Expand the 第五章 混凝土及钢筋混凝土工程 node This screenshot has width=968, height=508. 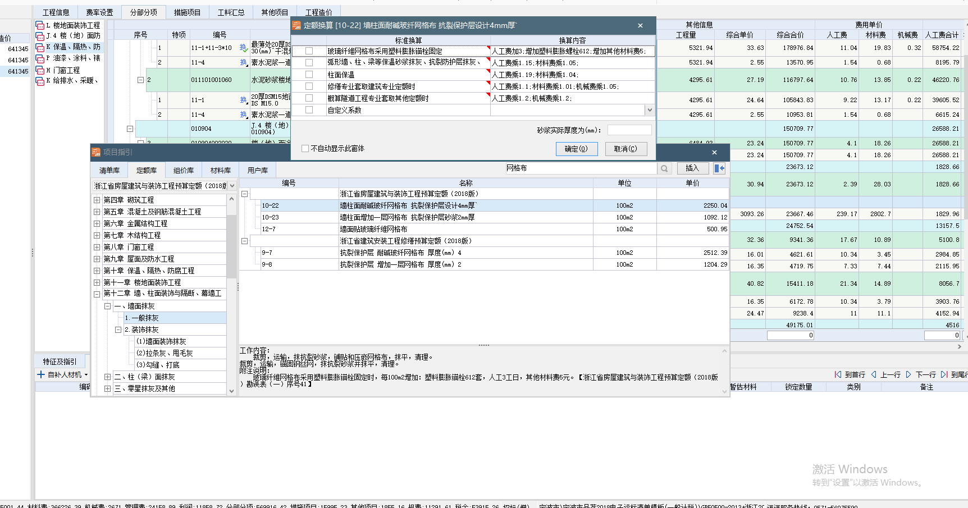[x=97, y=212]
